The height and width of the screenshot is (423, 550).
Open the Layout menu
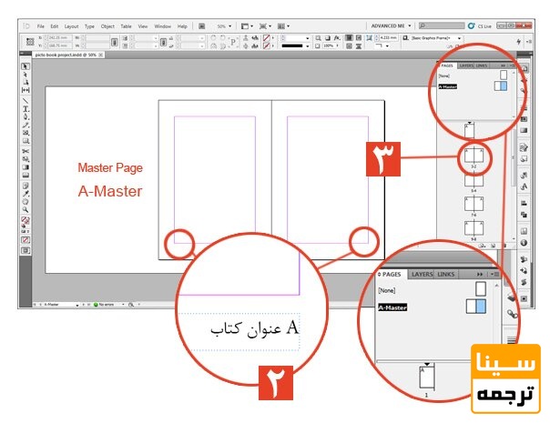(x=71, y=26)
